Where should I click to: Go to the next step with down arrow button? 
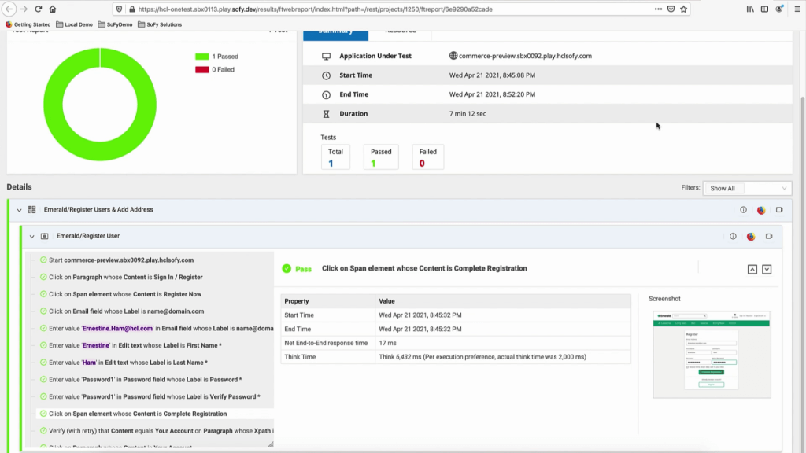tap(767, 269)
